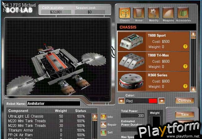202x139 pixels.
Task: Click the Session cost $0 value
Action: pos(90,12)
